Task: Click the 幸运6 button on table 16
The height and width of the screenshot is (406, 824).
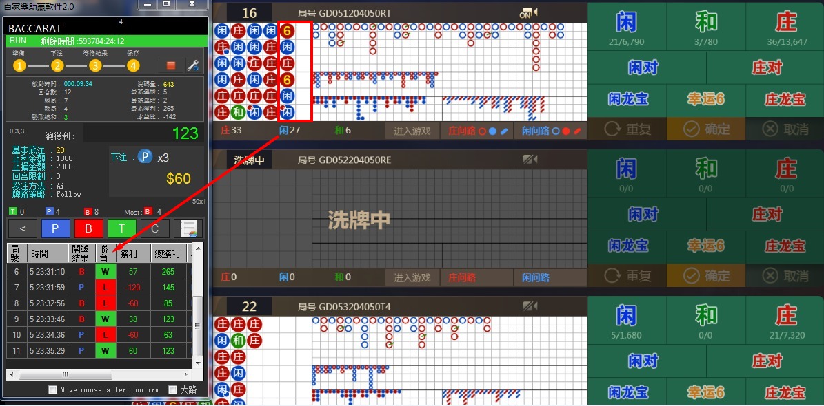Action: click(705, 100)
